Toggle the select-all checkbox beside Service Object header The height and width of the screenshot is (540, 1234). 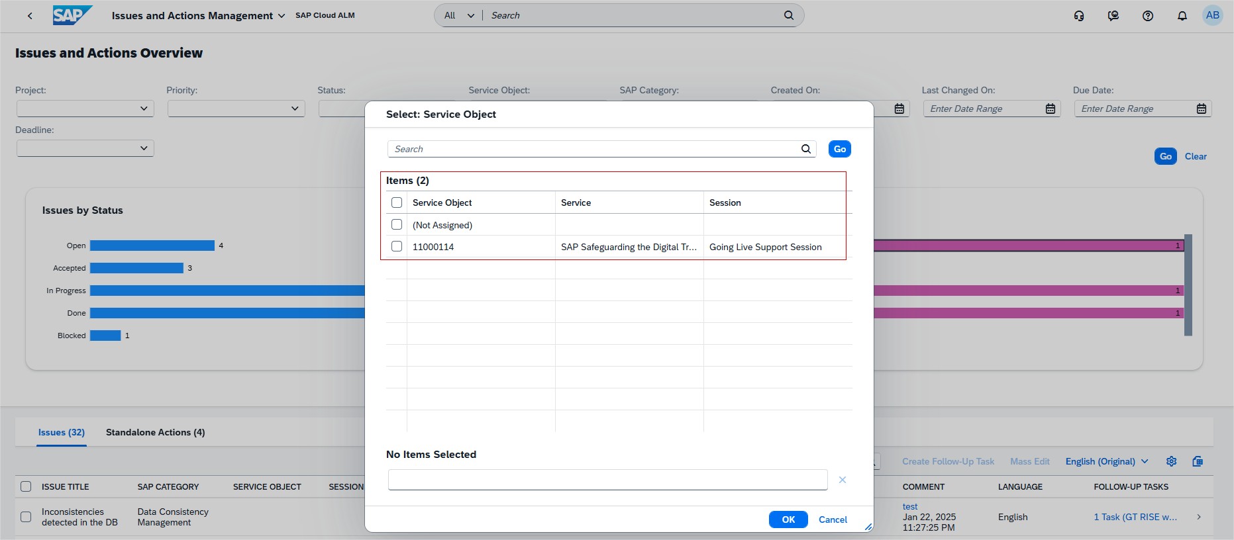(397, 202)
